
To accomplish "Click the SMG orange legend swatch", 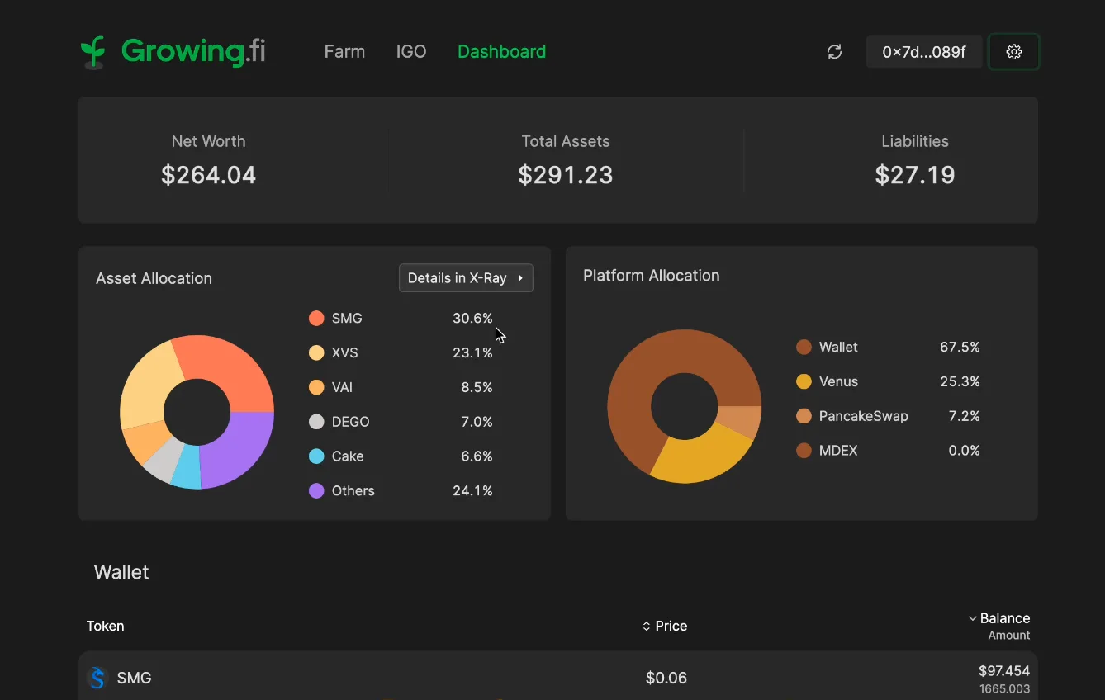I will tap(316, 319).
